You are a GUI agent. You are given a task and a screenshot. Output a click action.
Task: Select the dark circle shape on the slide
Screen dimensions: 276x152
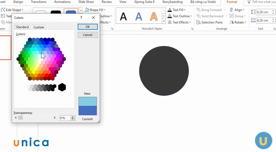164,71
